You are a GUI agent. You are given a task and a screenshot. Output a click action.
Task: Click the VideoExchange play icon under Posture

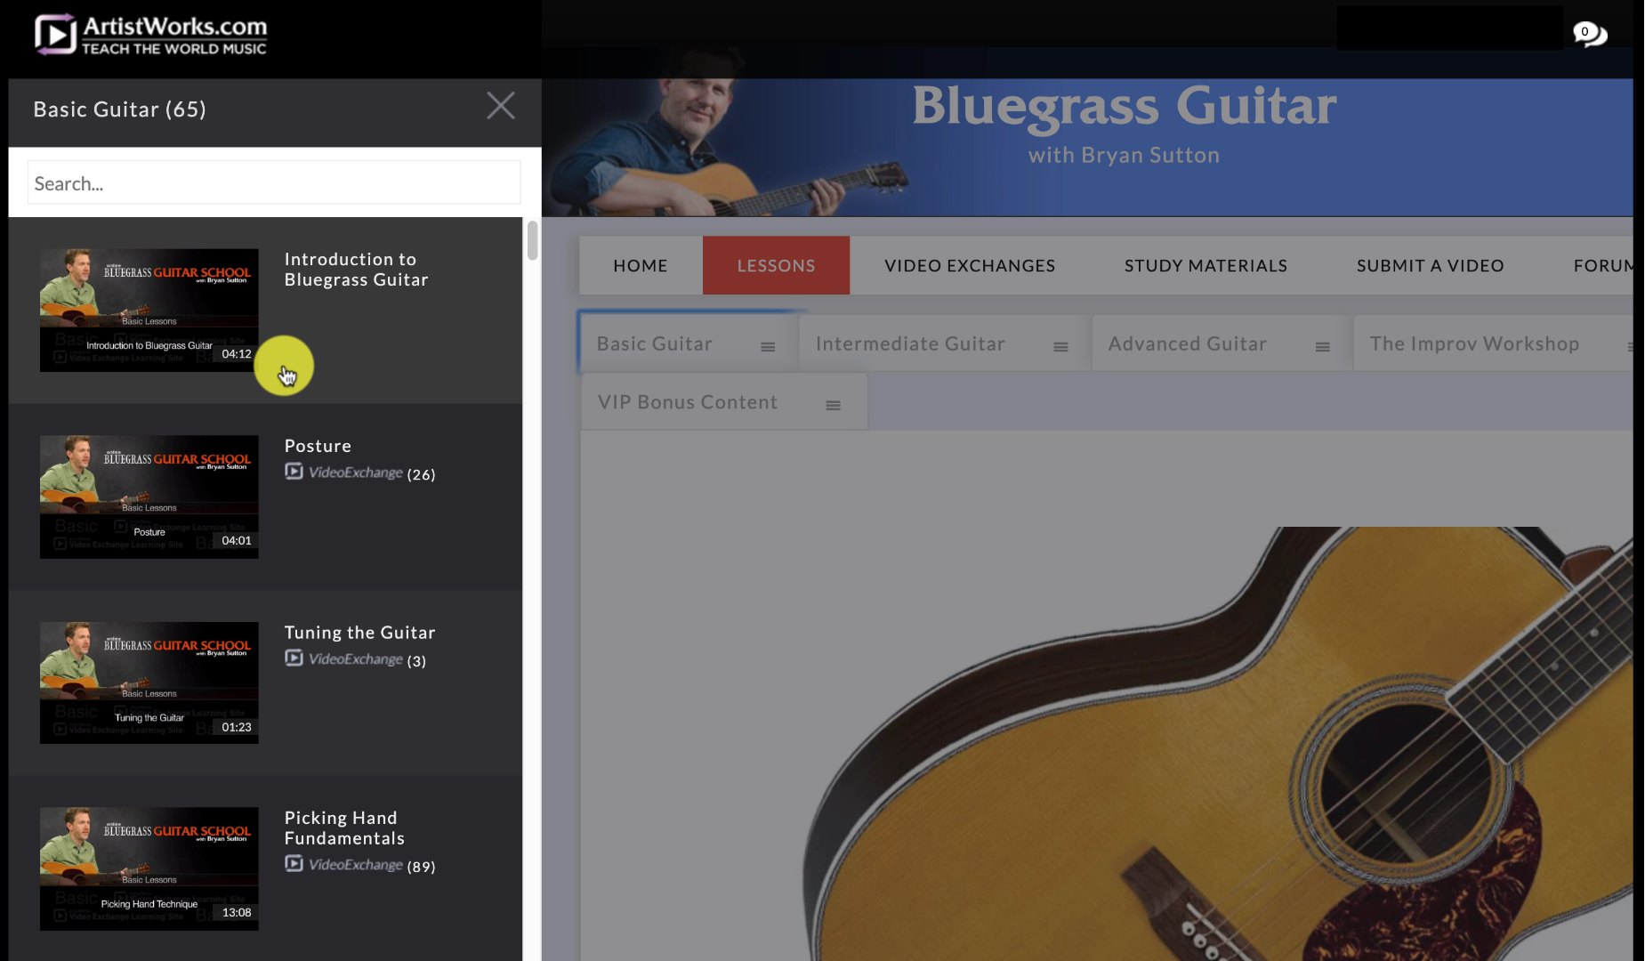click(294, 472)
